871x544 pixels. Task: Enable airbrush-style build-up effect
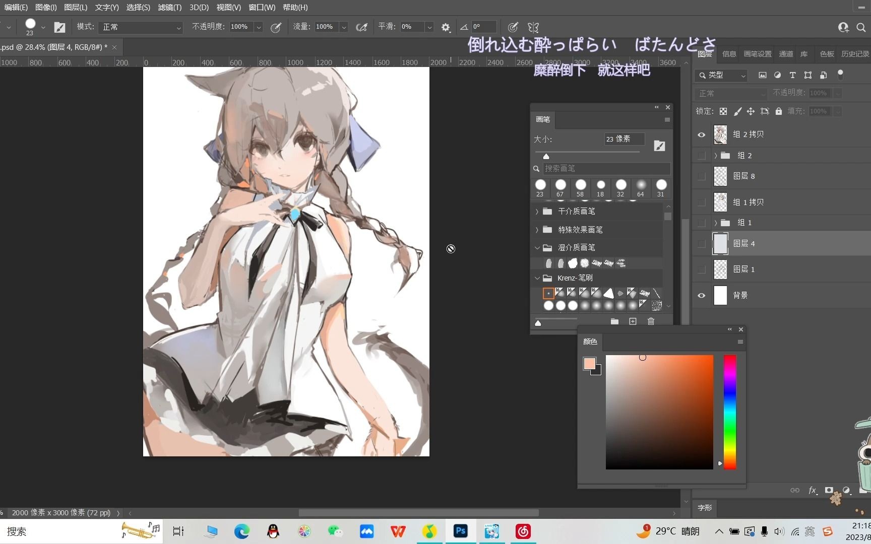[361, 27]
